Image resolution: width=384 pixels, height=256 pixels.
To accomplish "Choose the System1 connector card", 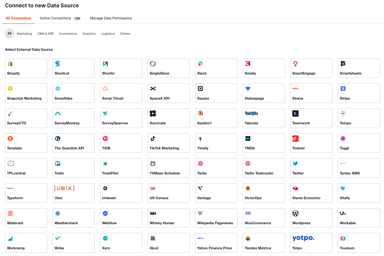I will 216,118.
